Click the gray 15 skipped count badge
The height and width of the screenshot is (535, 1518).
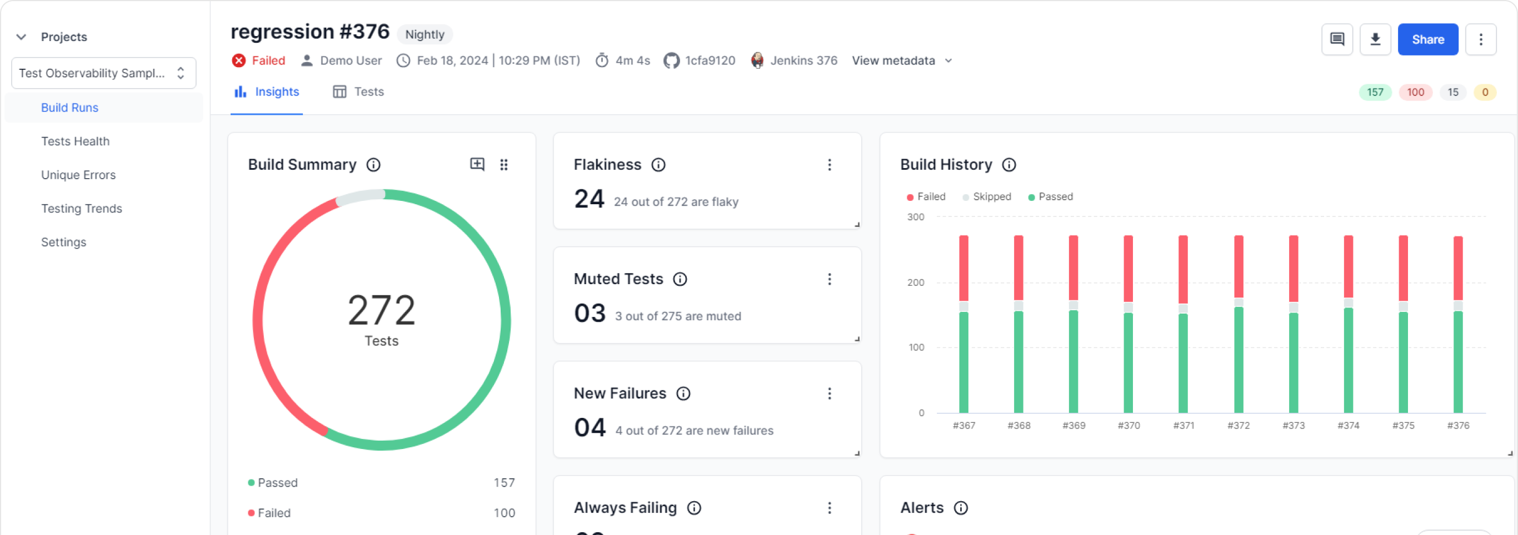pyautogui.click(x=1452, y=92)
